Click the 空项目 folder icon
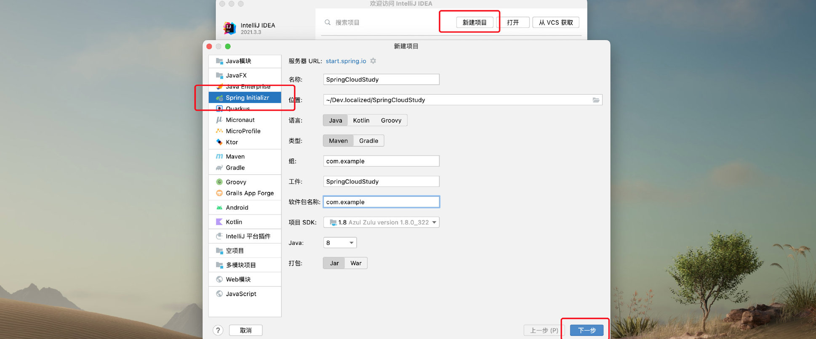Screen dimensions: 816x339 pos(219,251)
